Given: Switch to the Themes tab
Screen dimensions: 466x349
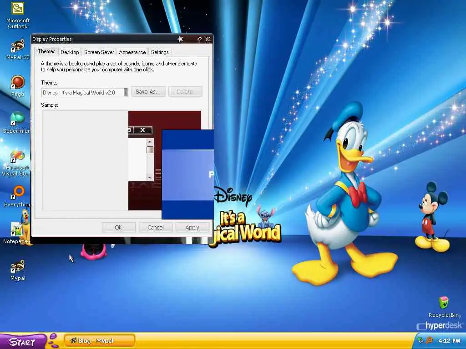Looking at the screenshot, I should tap(46, 51).
